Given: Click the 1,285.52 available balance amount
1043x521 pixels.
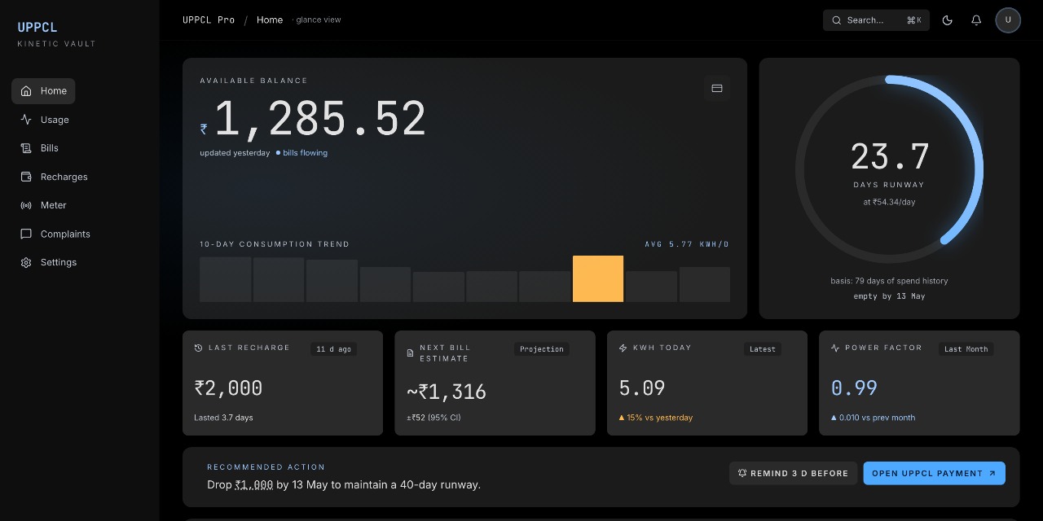Looking at the screenshot, I should pyautogui.click(x=319, y=119).
